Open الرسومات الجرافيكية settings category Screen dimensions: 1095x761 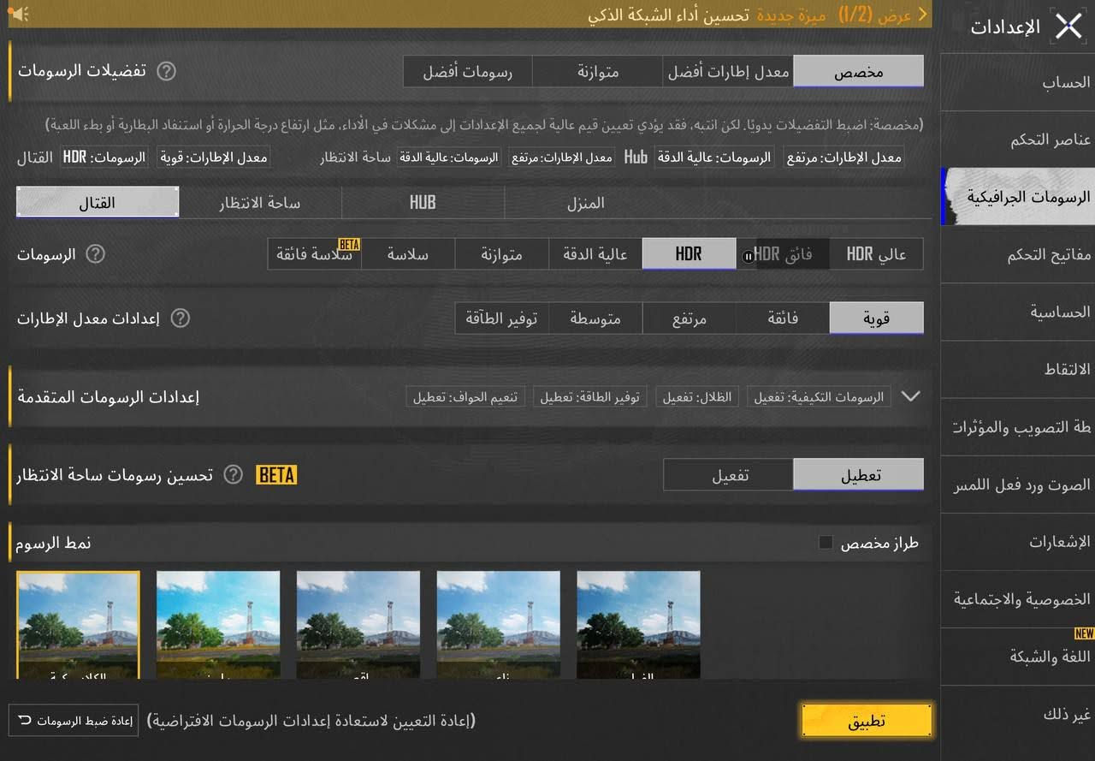coord(1018,197)
